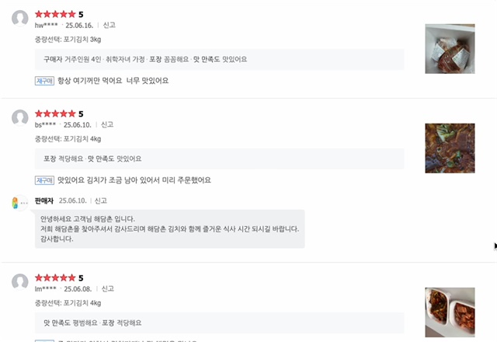Click lm**** reviewer's profile avatar
This screenshot has width=497, height=342.
pyautogui.click(x=20, y=281)
